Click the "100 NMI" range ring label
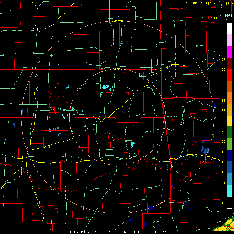The width and height of the screenshot is (234, 234). pos(118,21)
